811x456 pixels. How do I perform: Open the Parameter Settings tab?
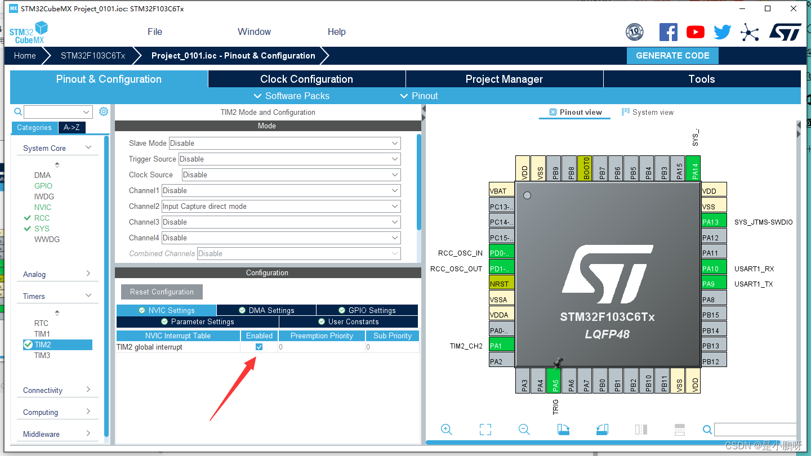pyautogui.click(x=198, y=321)
